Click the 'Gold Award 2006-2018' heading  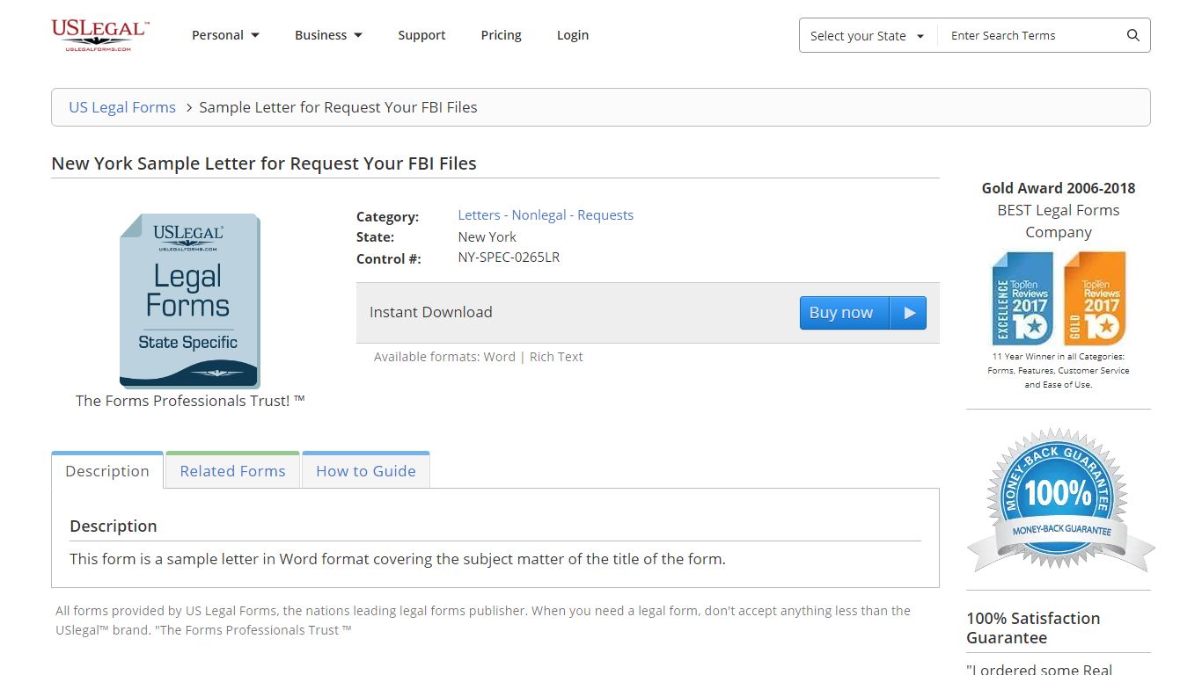coord(1059,188)
